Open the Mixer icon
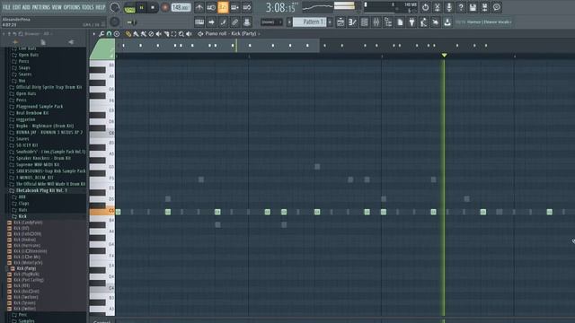 click(376, 22)
